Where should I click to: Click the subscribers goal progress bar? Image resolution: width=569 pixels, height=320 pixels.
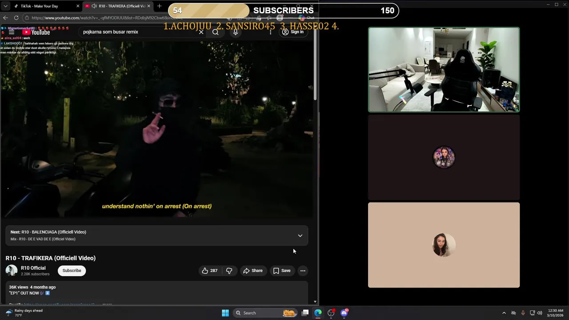[x=283, y=11]
